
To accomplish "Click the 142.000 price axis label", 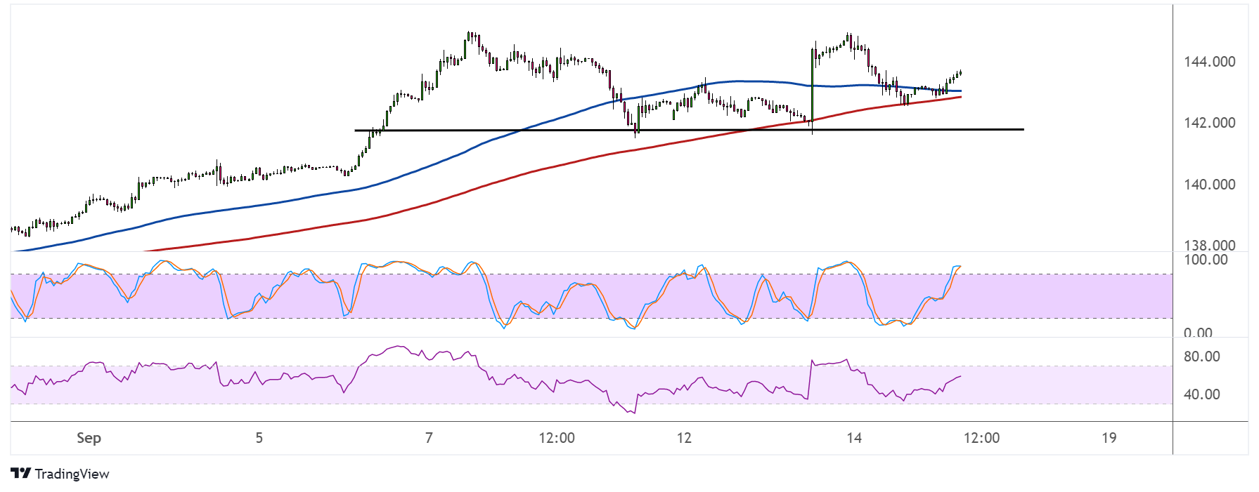I will coord(1209,123).
